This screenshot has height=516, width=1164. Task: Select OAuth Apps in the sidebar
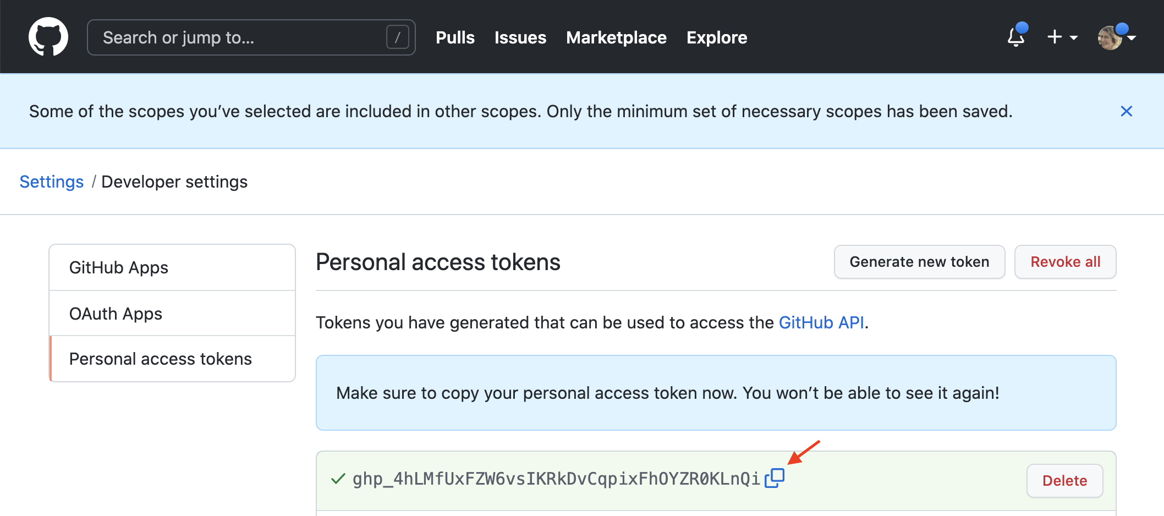[x=116, y=314]
